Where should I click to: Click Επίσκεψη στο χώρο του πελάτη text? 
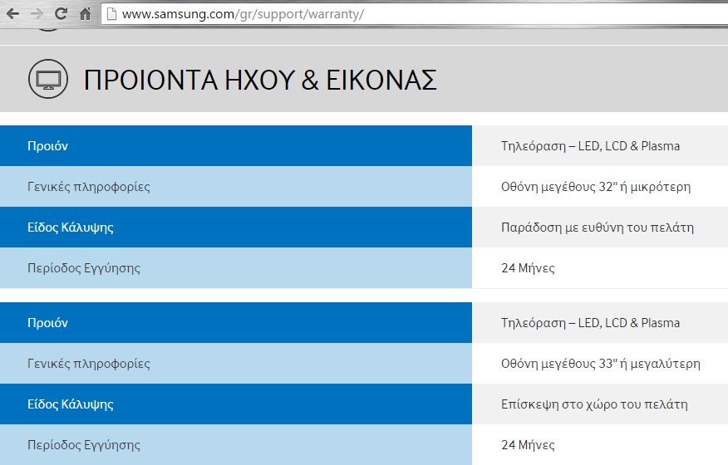(594, 404)
